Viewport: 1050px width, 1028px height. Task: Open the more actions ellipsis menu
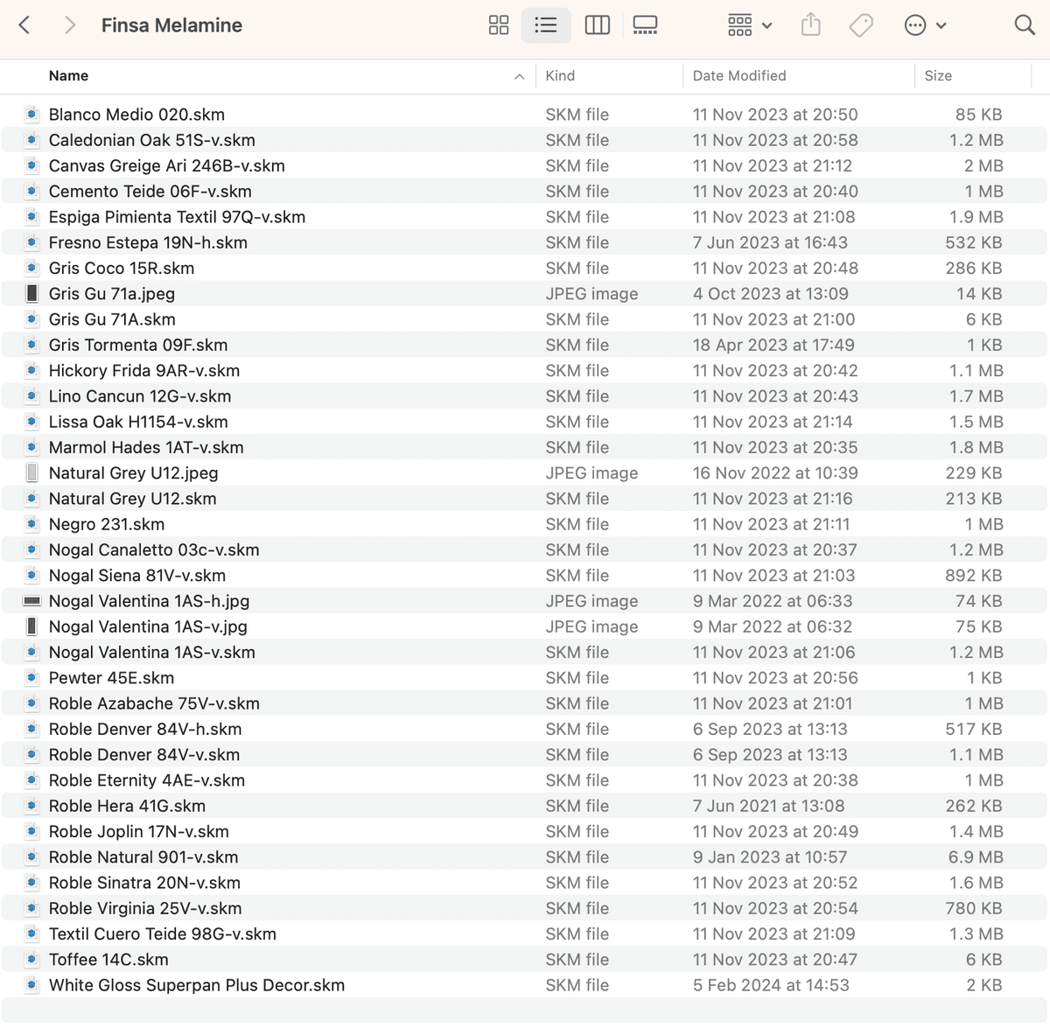coord(925,25)
